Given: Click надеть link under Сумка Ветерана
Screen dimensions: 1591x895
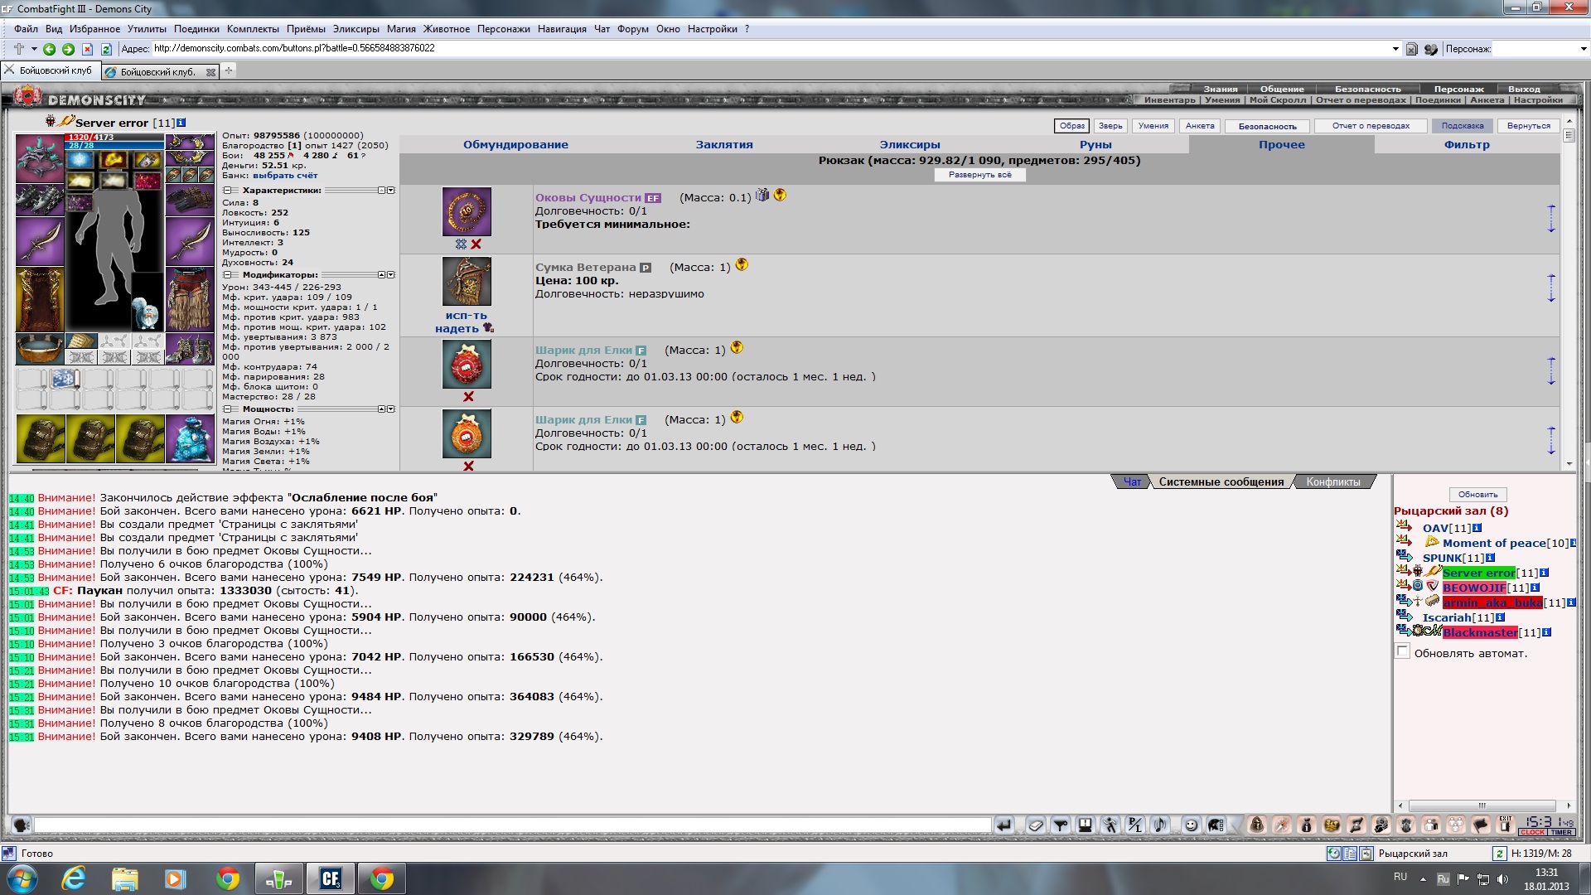Looking at the screenshot, I should coord(457,329).
